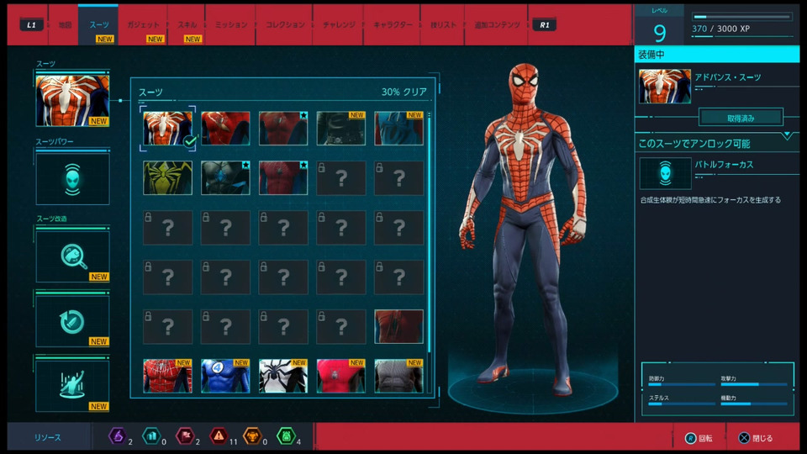Viewport: 807px width, 454px height.
Task: Select the bright red suit with small spider, bottom row
Action: coord(340,376)
